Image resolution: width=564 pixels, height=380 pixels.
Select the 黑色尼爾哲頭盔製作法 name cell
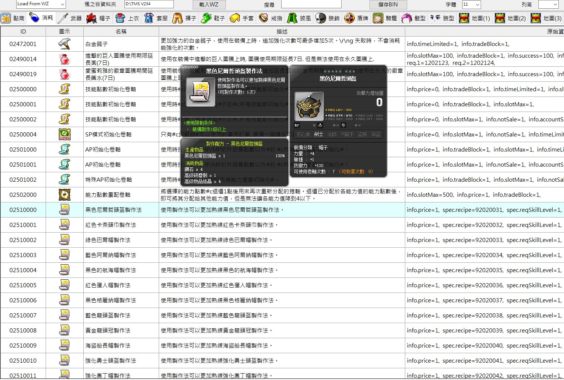pyautogui.click(x=121, y=210)
